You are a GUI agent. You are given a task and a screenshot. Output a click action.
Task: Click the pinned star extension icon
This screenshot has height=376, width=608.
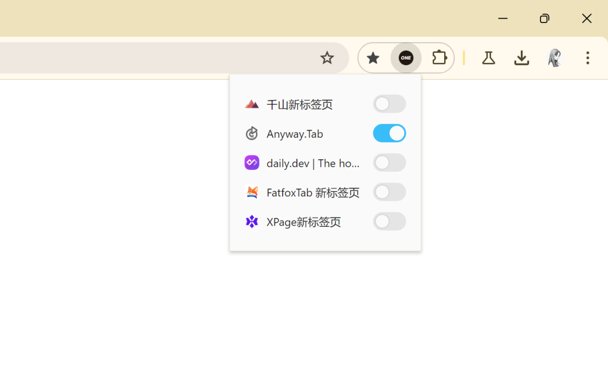pos(373,58)
